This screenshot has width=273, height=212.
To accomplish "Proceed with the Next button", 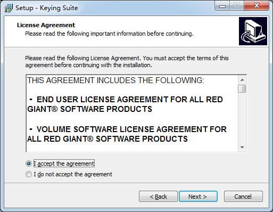I will point(198,197).
